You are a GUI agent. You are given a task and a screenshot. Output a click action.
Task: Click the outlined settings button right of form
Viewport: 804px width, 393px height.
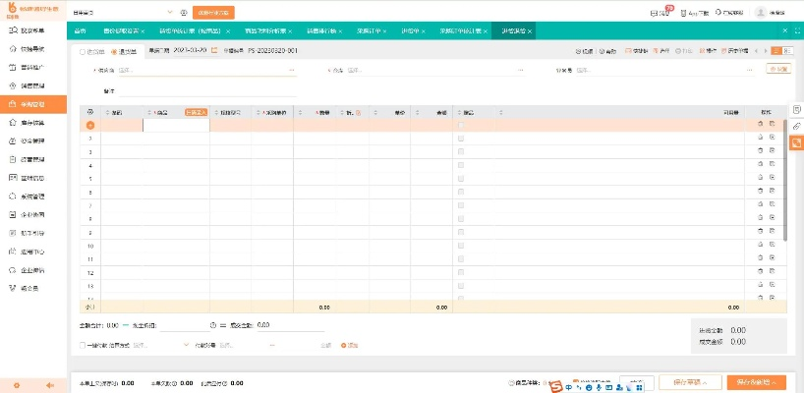[778, 69]
